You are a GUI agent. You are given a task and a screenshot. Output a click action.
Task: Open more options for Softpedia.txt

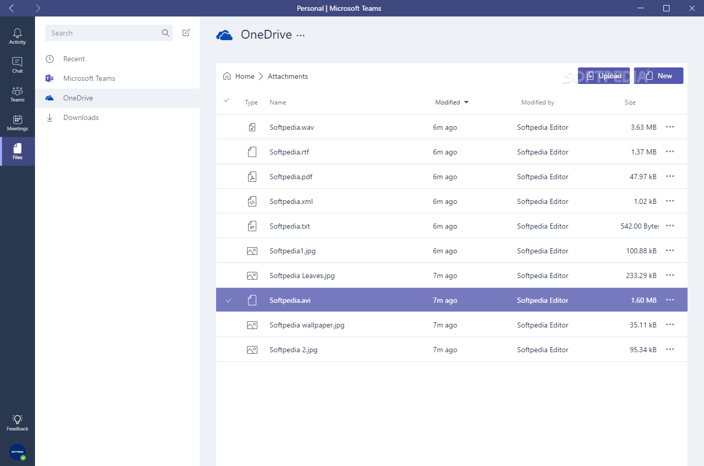670,226
